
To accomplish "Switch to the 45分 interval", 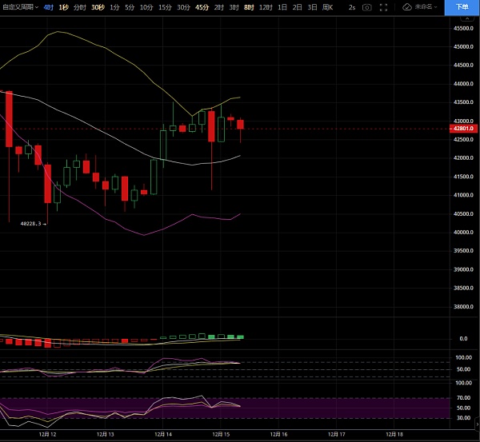I will click(202, 6).
